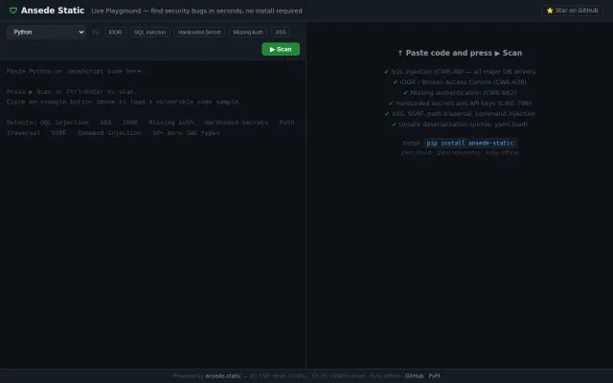This screenshot has height=383, width=613.
Task: Click the Ansede Static title
Action: point(53,11)
